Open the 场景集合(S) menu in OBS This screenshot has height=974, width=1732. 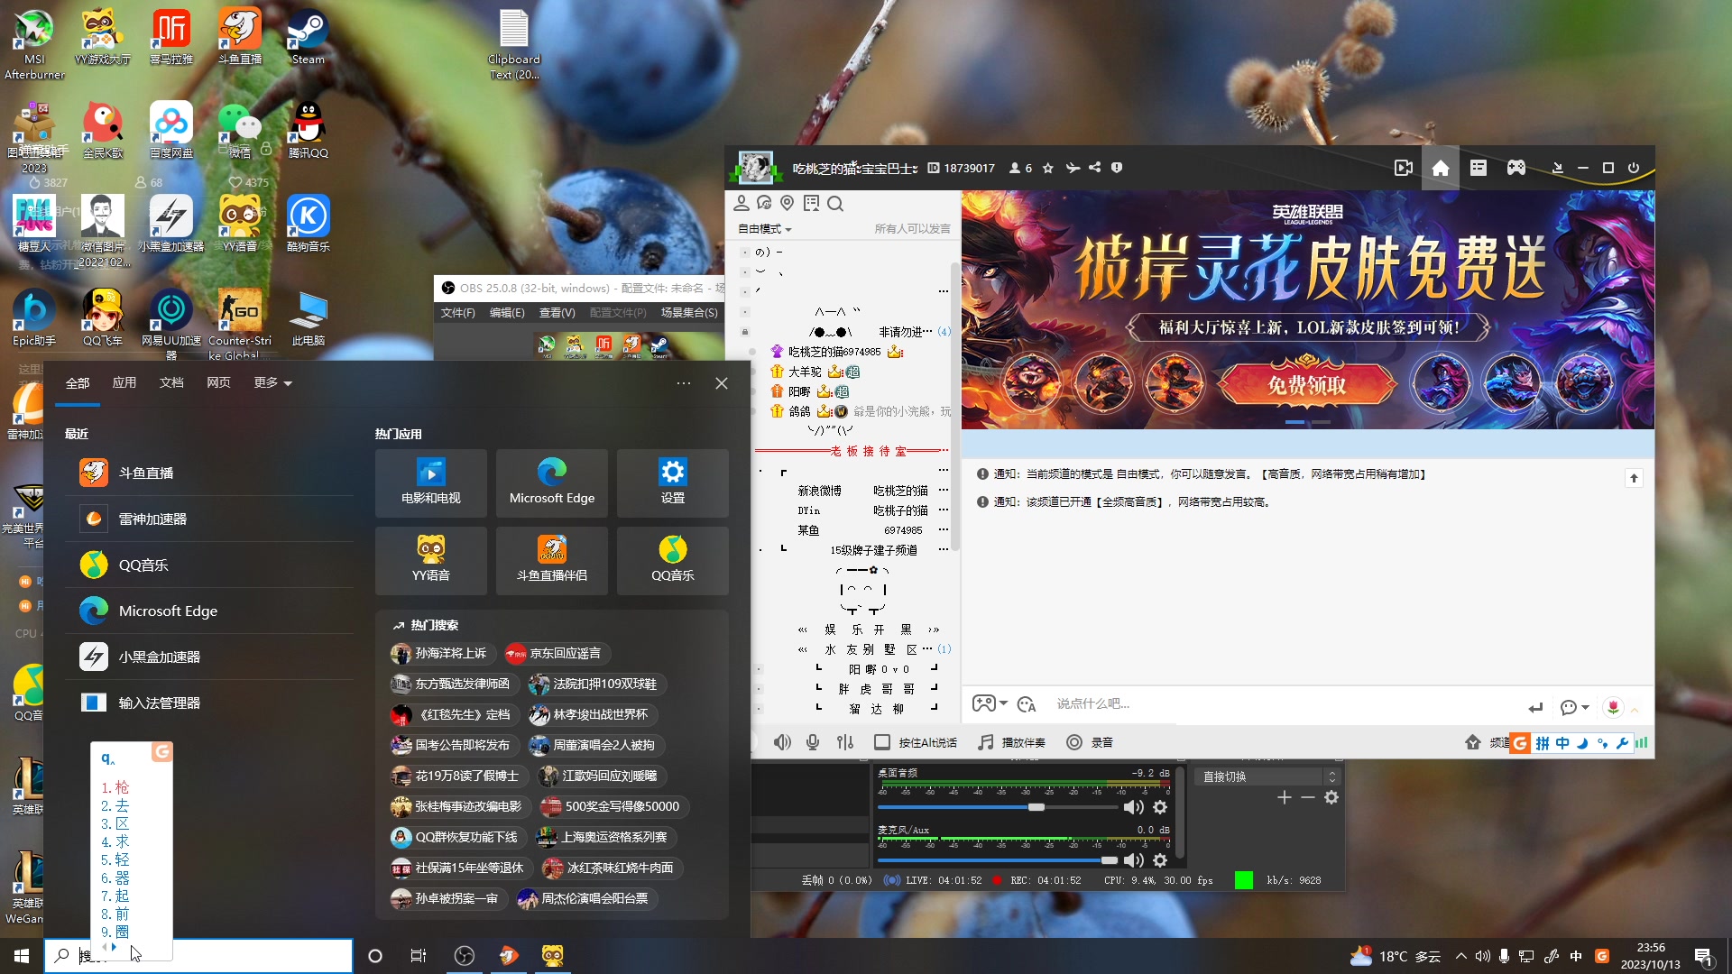(x=689, y=313)
